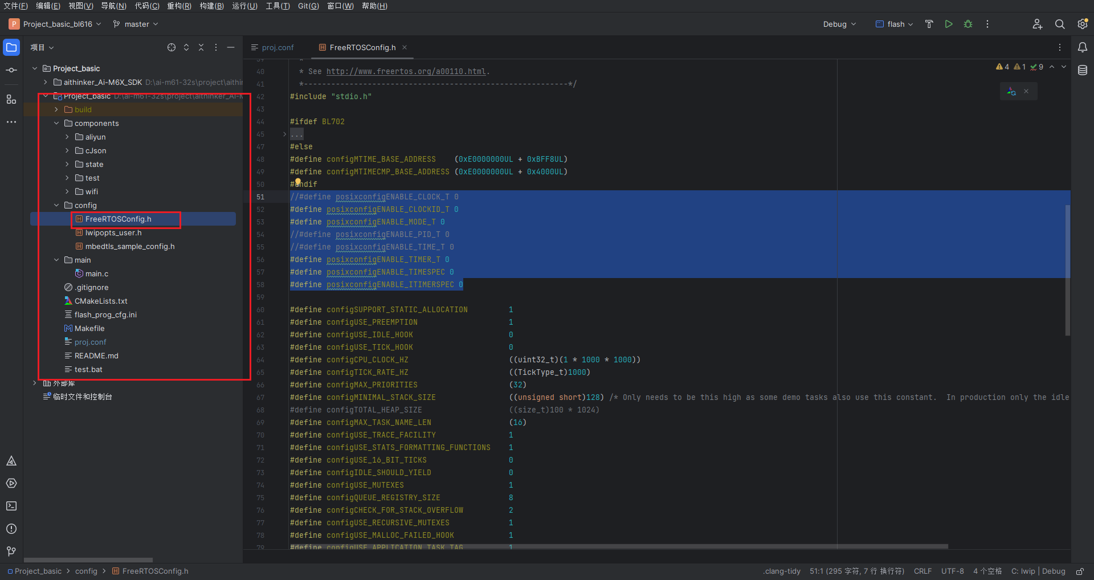The width and height of the screenshot is (1094, 580).
Task: Open the Services tool window icon
Action: click(x=11, y=483)
